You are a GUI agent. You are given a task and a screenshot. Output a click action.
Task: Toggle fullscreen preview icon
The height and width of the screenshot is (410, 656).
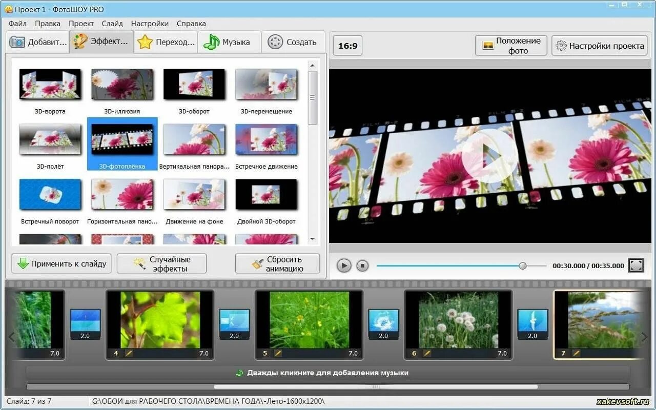[636, 265]
